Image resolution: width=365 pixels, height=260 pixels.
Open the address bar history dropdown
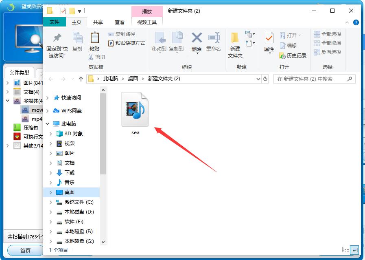click(258, 79)
